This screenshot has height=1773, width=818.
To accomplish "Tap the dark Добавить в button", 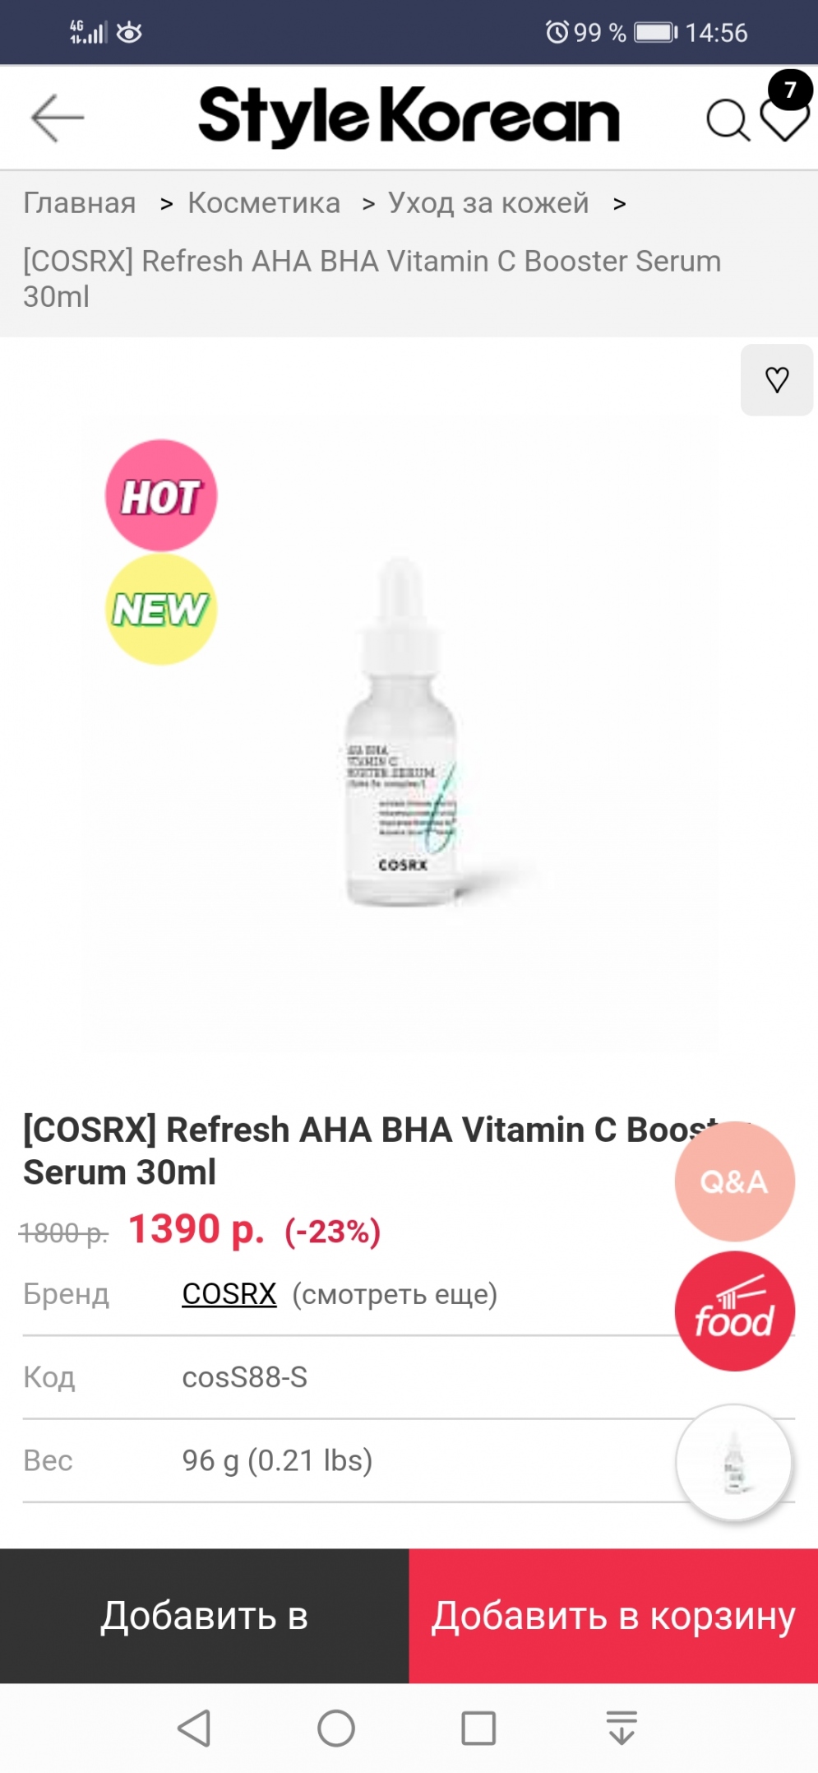I will click(x=205, y=1616).
